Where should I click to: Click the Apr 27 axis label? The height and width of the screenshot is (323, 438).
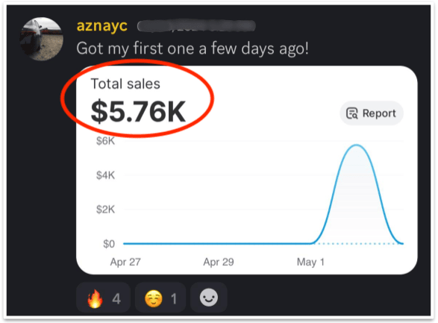125,262
